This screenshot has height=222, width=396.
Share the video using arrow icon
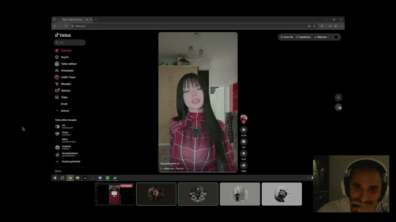coord(243,165)
